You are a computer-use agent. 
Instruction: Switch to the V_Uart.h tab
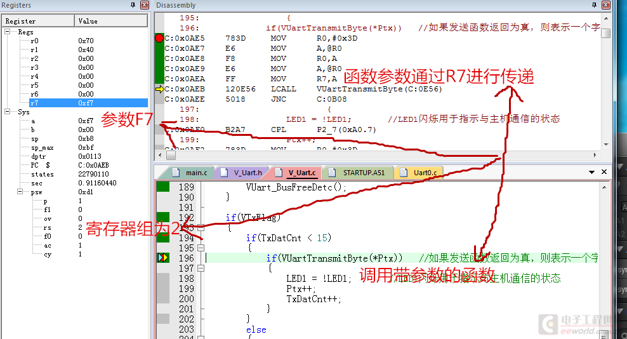tap(242, 173)
